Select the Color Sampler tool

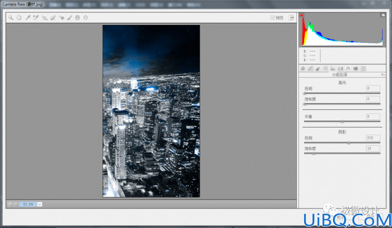point(36,17)
